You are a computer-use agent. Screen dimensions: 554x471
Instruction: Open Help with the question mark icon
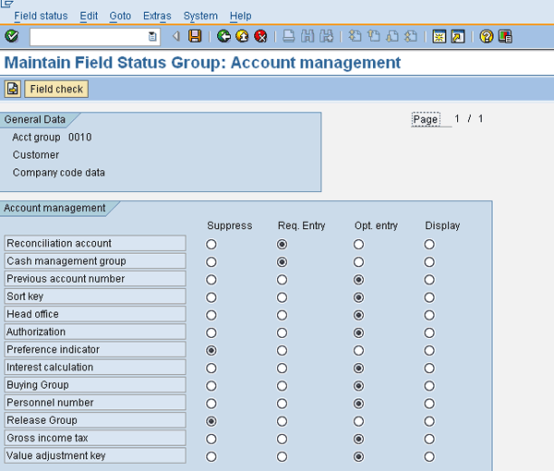(x=487, y=36)
